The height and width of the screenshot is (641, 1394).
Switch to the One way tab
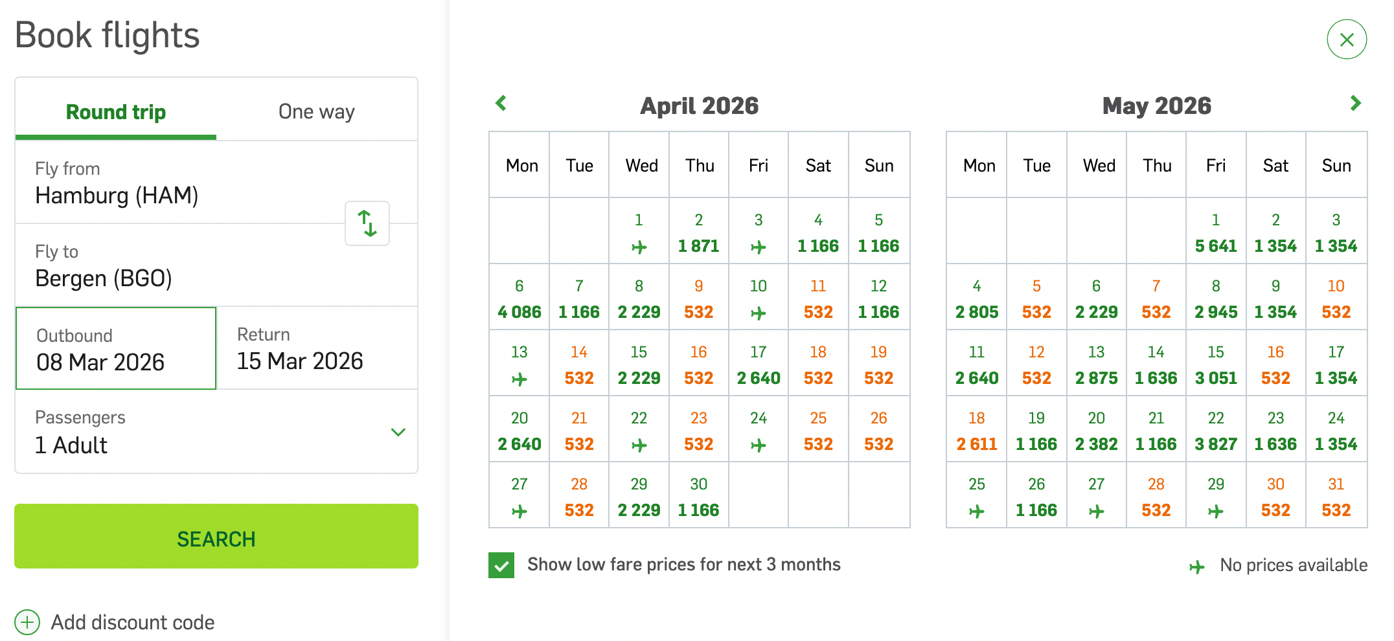click(316, 111)
